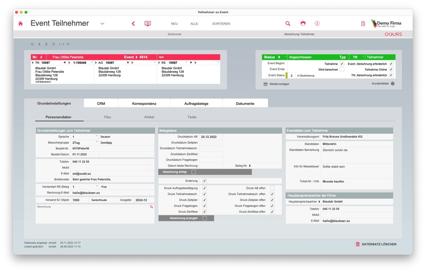
Task: Click the red printer icon
Action: (x=303, y=24)
